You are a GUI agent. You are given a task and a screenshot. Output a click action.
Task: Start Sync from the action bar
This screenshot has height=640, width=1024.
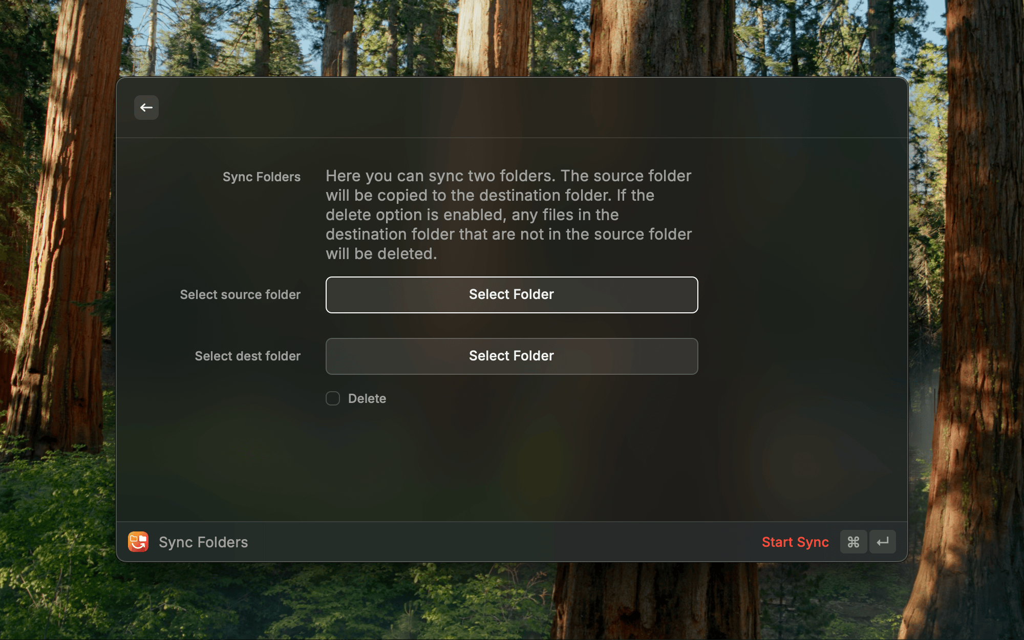(x=795, y=542)
